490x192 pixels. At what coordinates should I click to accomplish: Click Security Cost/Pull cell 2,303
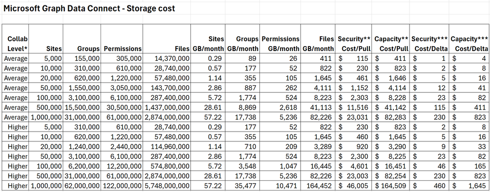click(x=354, y=98)
